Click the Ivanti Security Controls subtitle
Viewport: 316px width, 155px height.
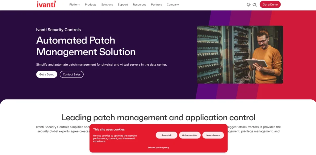[58, 30]
